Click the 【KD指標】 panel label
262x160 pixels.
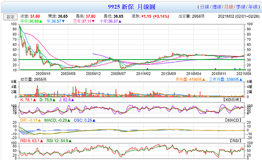tap(232, 100)
